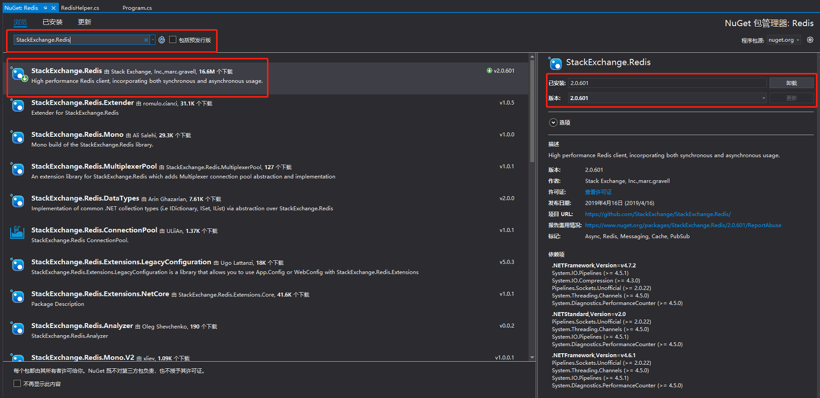Switch to the Installed tab

click(x=52, y=22)
